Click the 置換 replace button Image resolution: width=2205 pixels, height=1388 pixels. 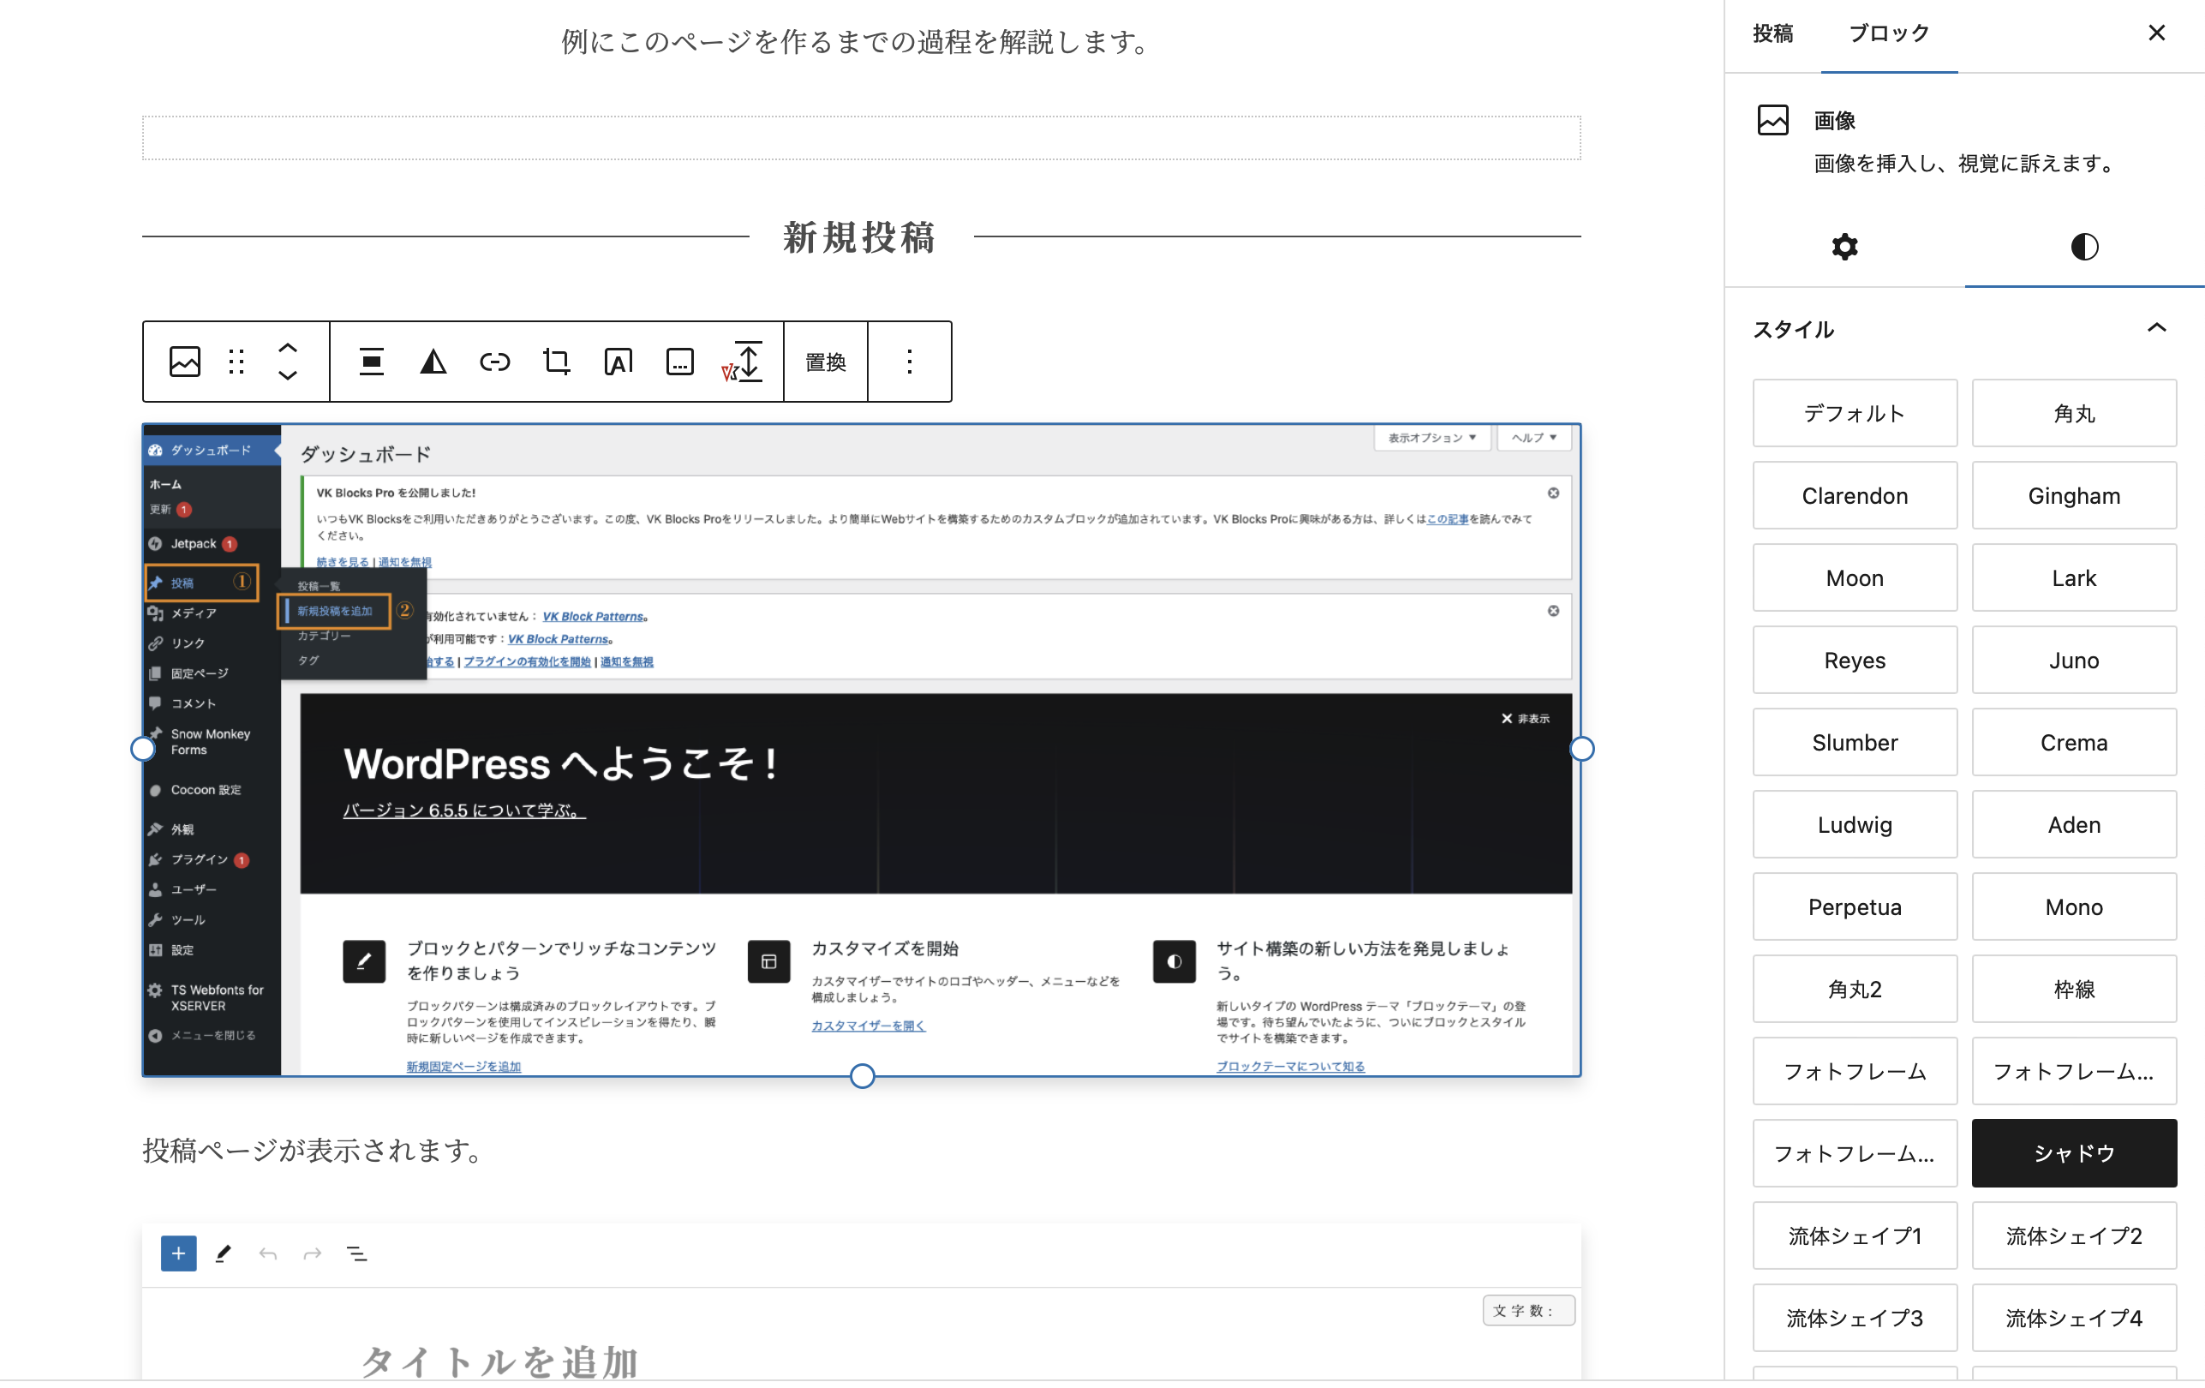point(825,362)
